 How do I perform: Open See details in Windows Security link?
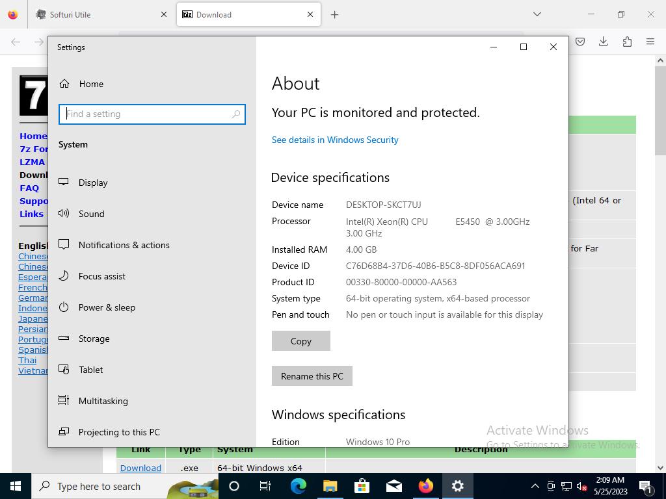pyautogui.click(x=335, y=140)
